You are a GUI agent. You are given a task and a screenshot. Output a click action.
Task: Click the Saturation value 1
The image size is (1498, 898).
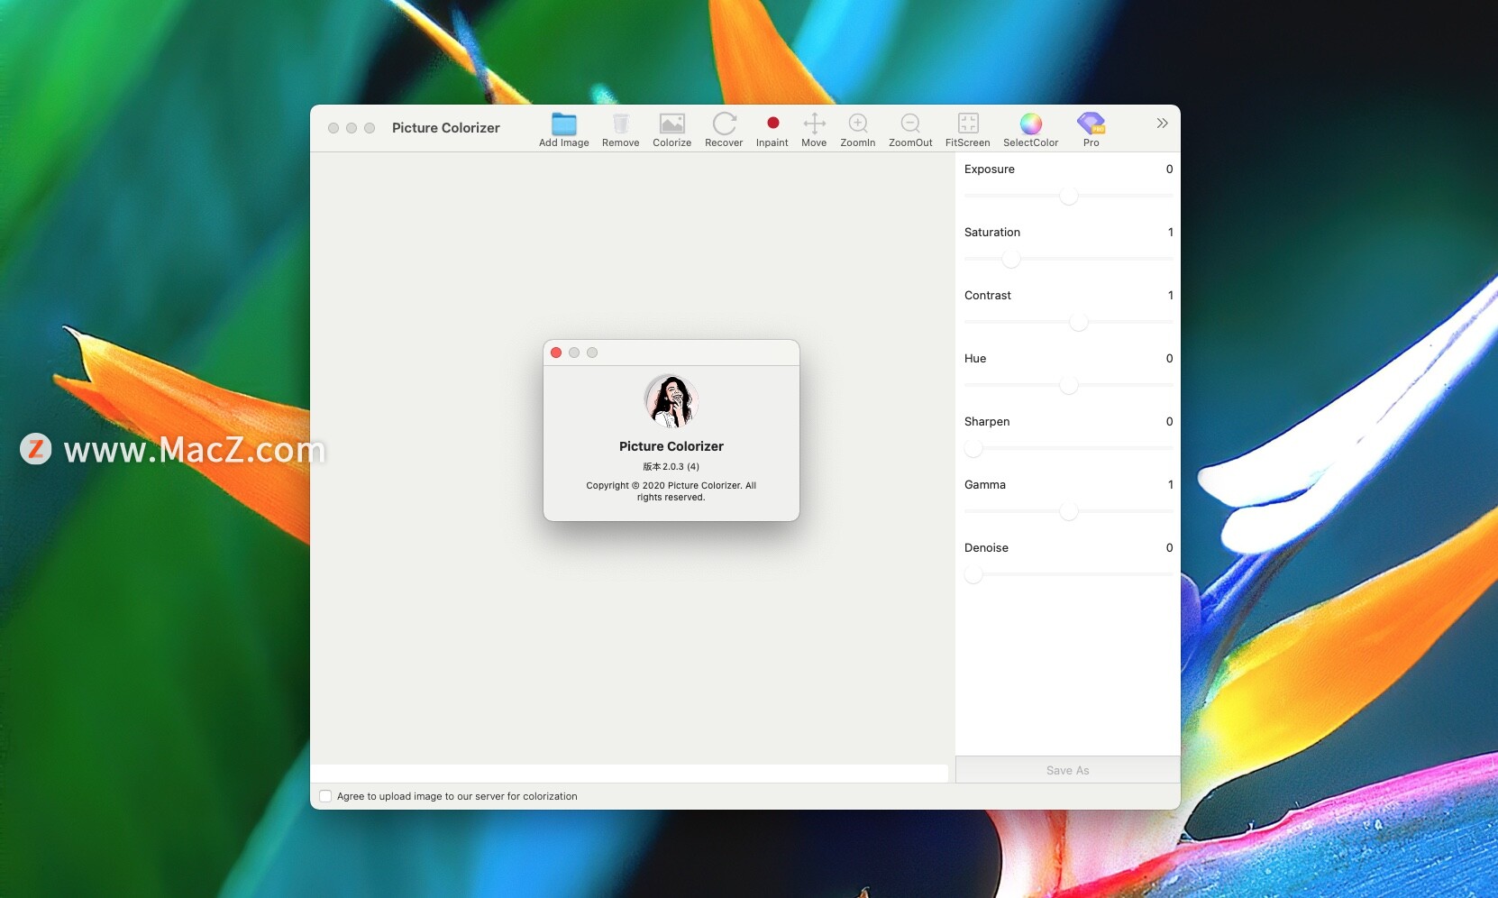1171,232
